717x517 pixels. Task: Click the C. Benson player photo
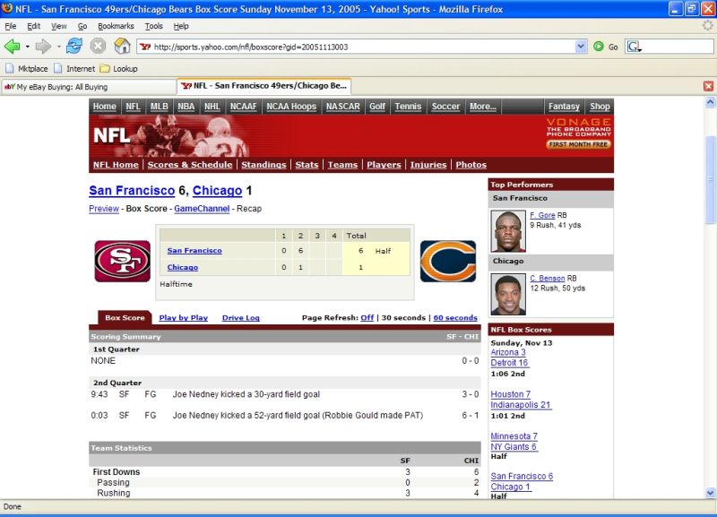[508, 294]
